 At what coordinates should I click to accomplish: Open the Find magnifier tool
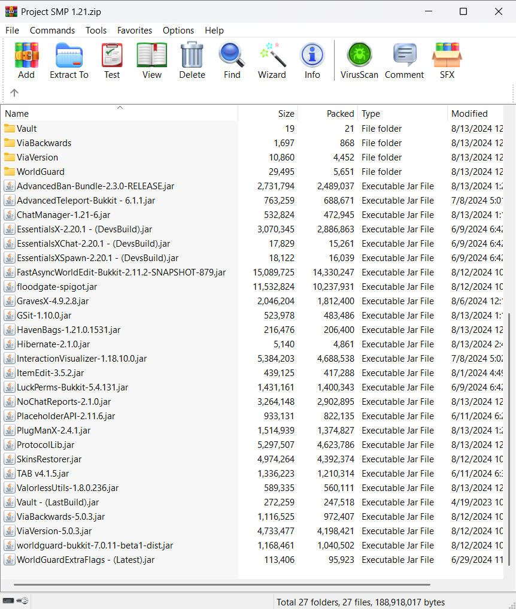click(232, 54)
